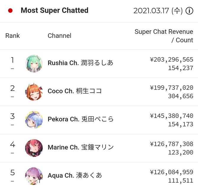Click the ¥199,737,020 revenue value
The width and height of the screenshot is (198, 190).
172,88
